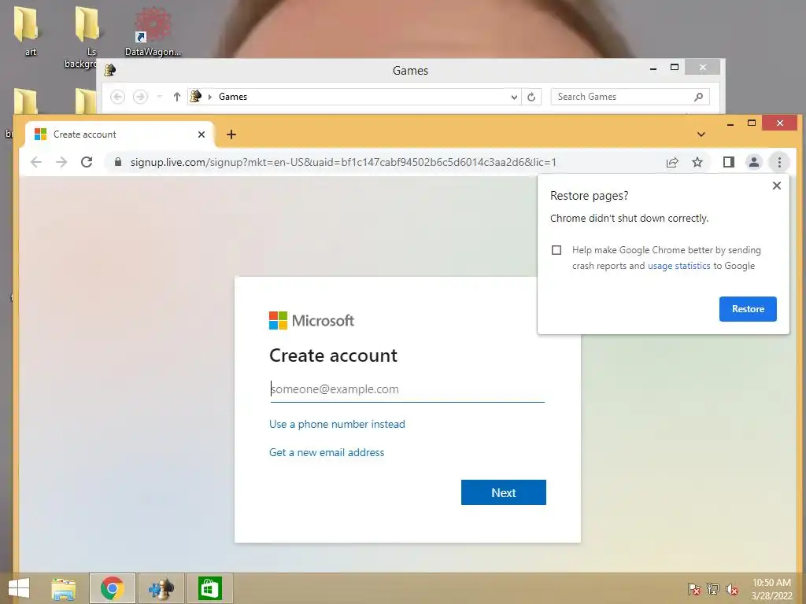Expand the breadcrumb arrow before Games
The height and width of the screenshot is (604, 806).
pos(209,97)
